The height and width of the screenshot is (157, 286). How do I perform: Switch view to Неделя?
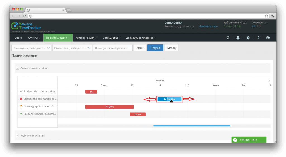[x=155, y=48]
